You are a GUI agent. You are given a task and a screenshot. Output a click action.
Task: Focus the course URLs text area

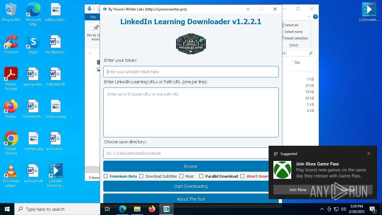coord(191,112)
